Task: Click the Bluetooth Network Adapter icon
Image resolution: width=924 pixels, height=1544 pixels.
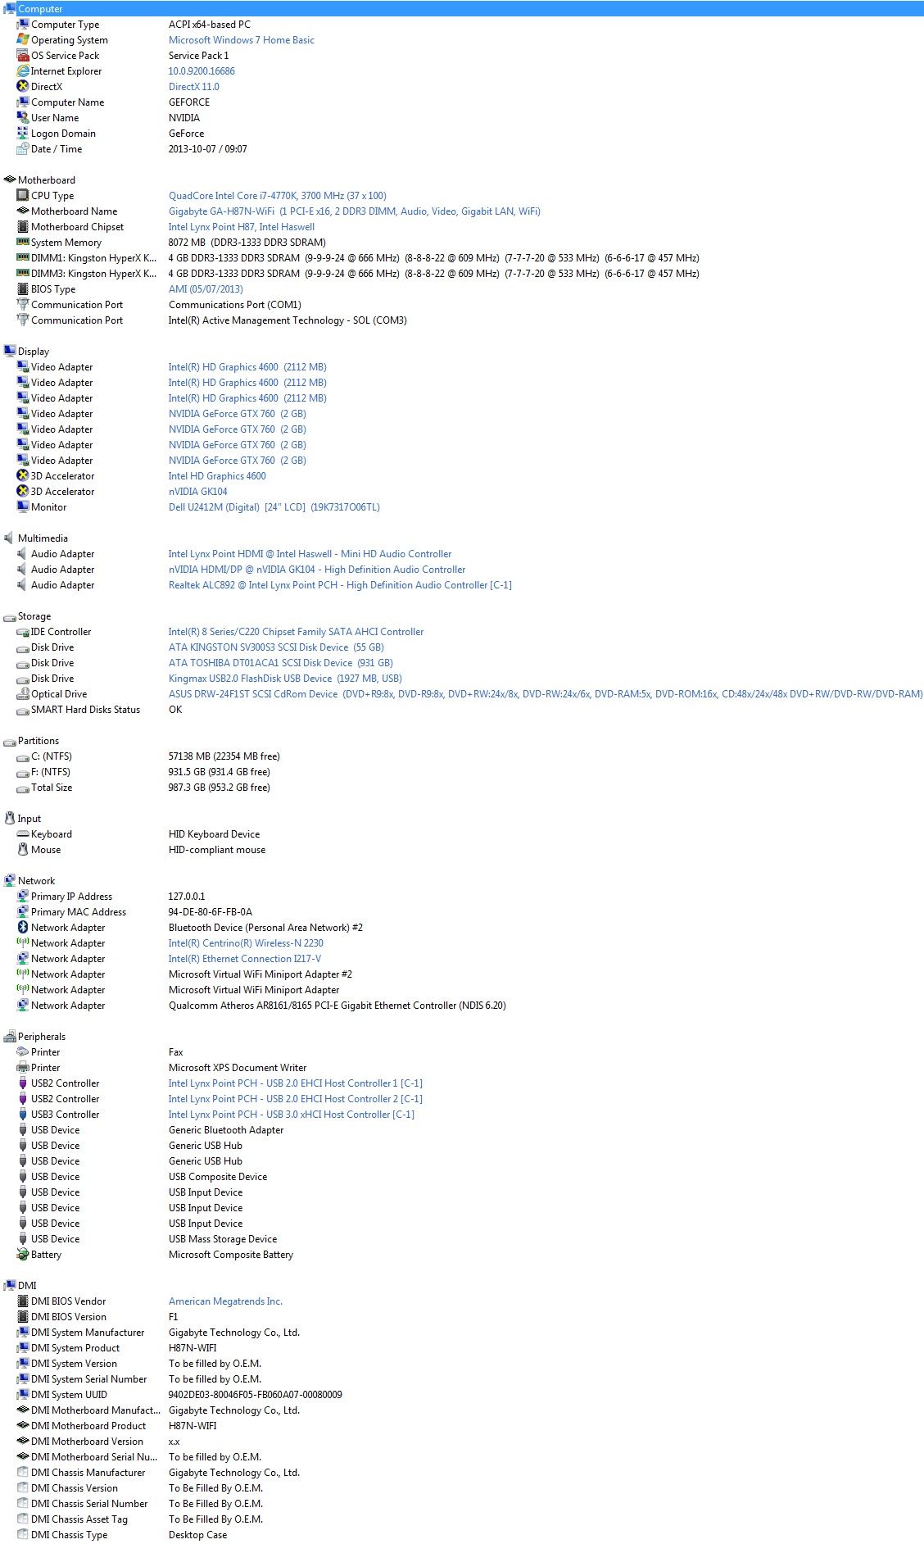Action: point(23,928)
